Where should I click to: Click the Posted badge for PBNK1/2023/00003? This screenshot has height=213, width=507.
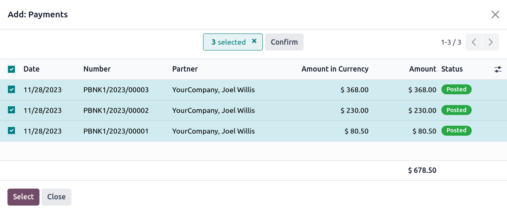tap(456, 89)
